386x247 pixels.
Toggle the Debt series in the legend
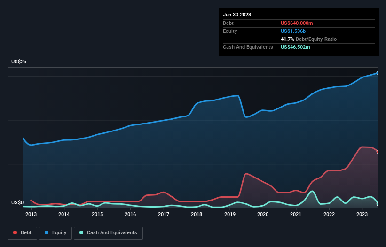point(22,233)
